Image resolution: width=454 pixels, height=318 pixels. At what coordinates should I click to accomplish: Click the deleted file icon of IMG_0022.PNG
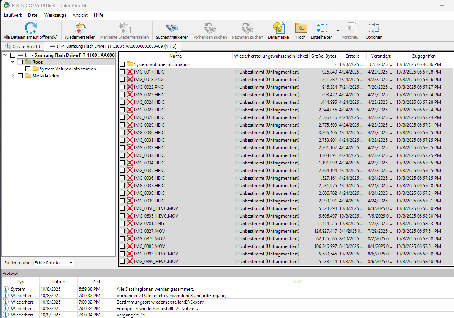(130, 87)
